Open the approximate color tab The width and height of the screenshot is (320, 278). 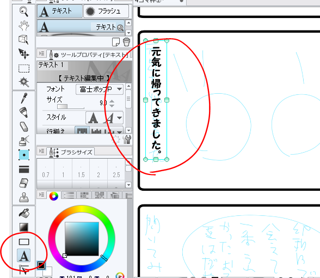pyautogui.click(x=115, y=195)
